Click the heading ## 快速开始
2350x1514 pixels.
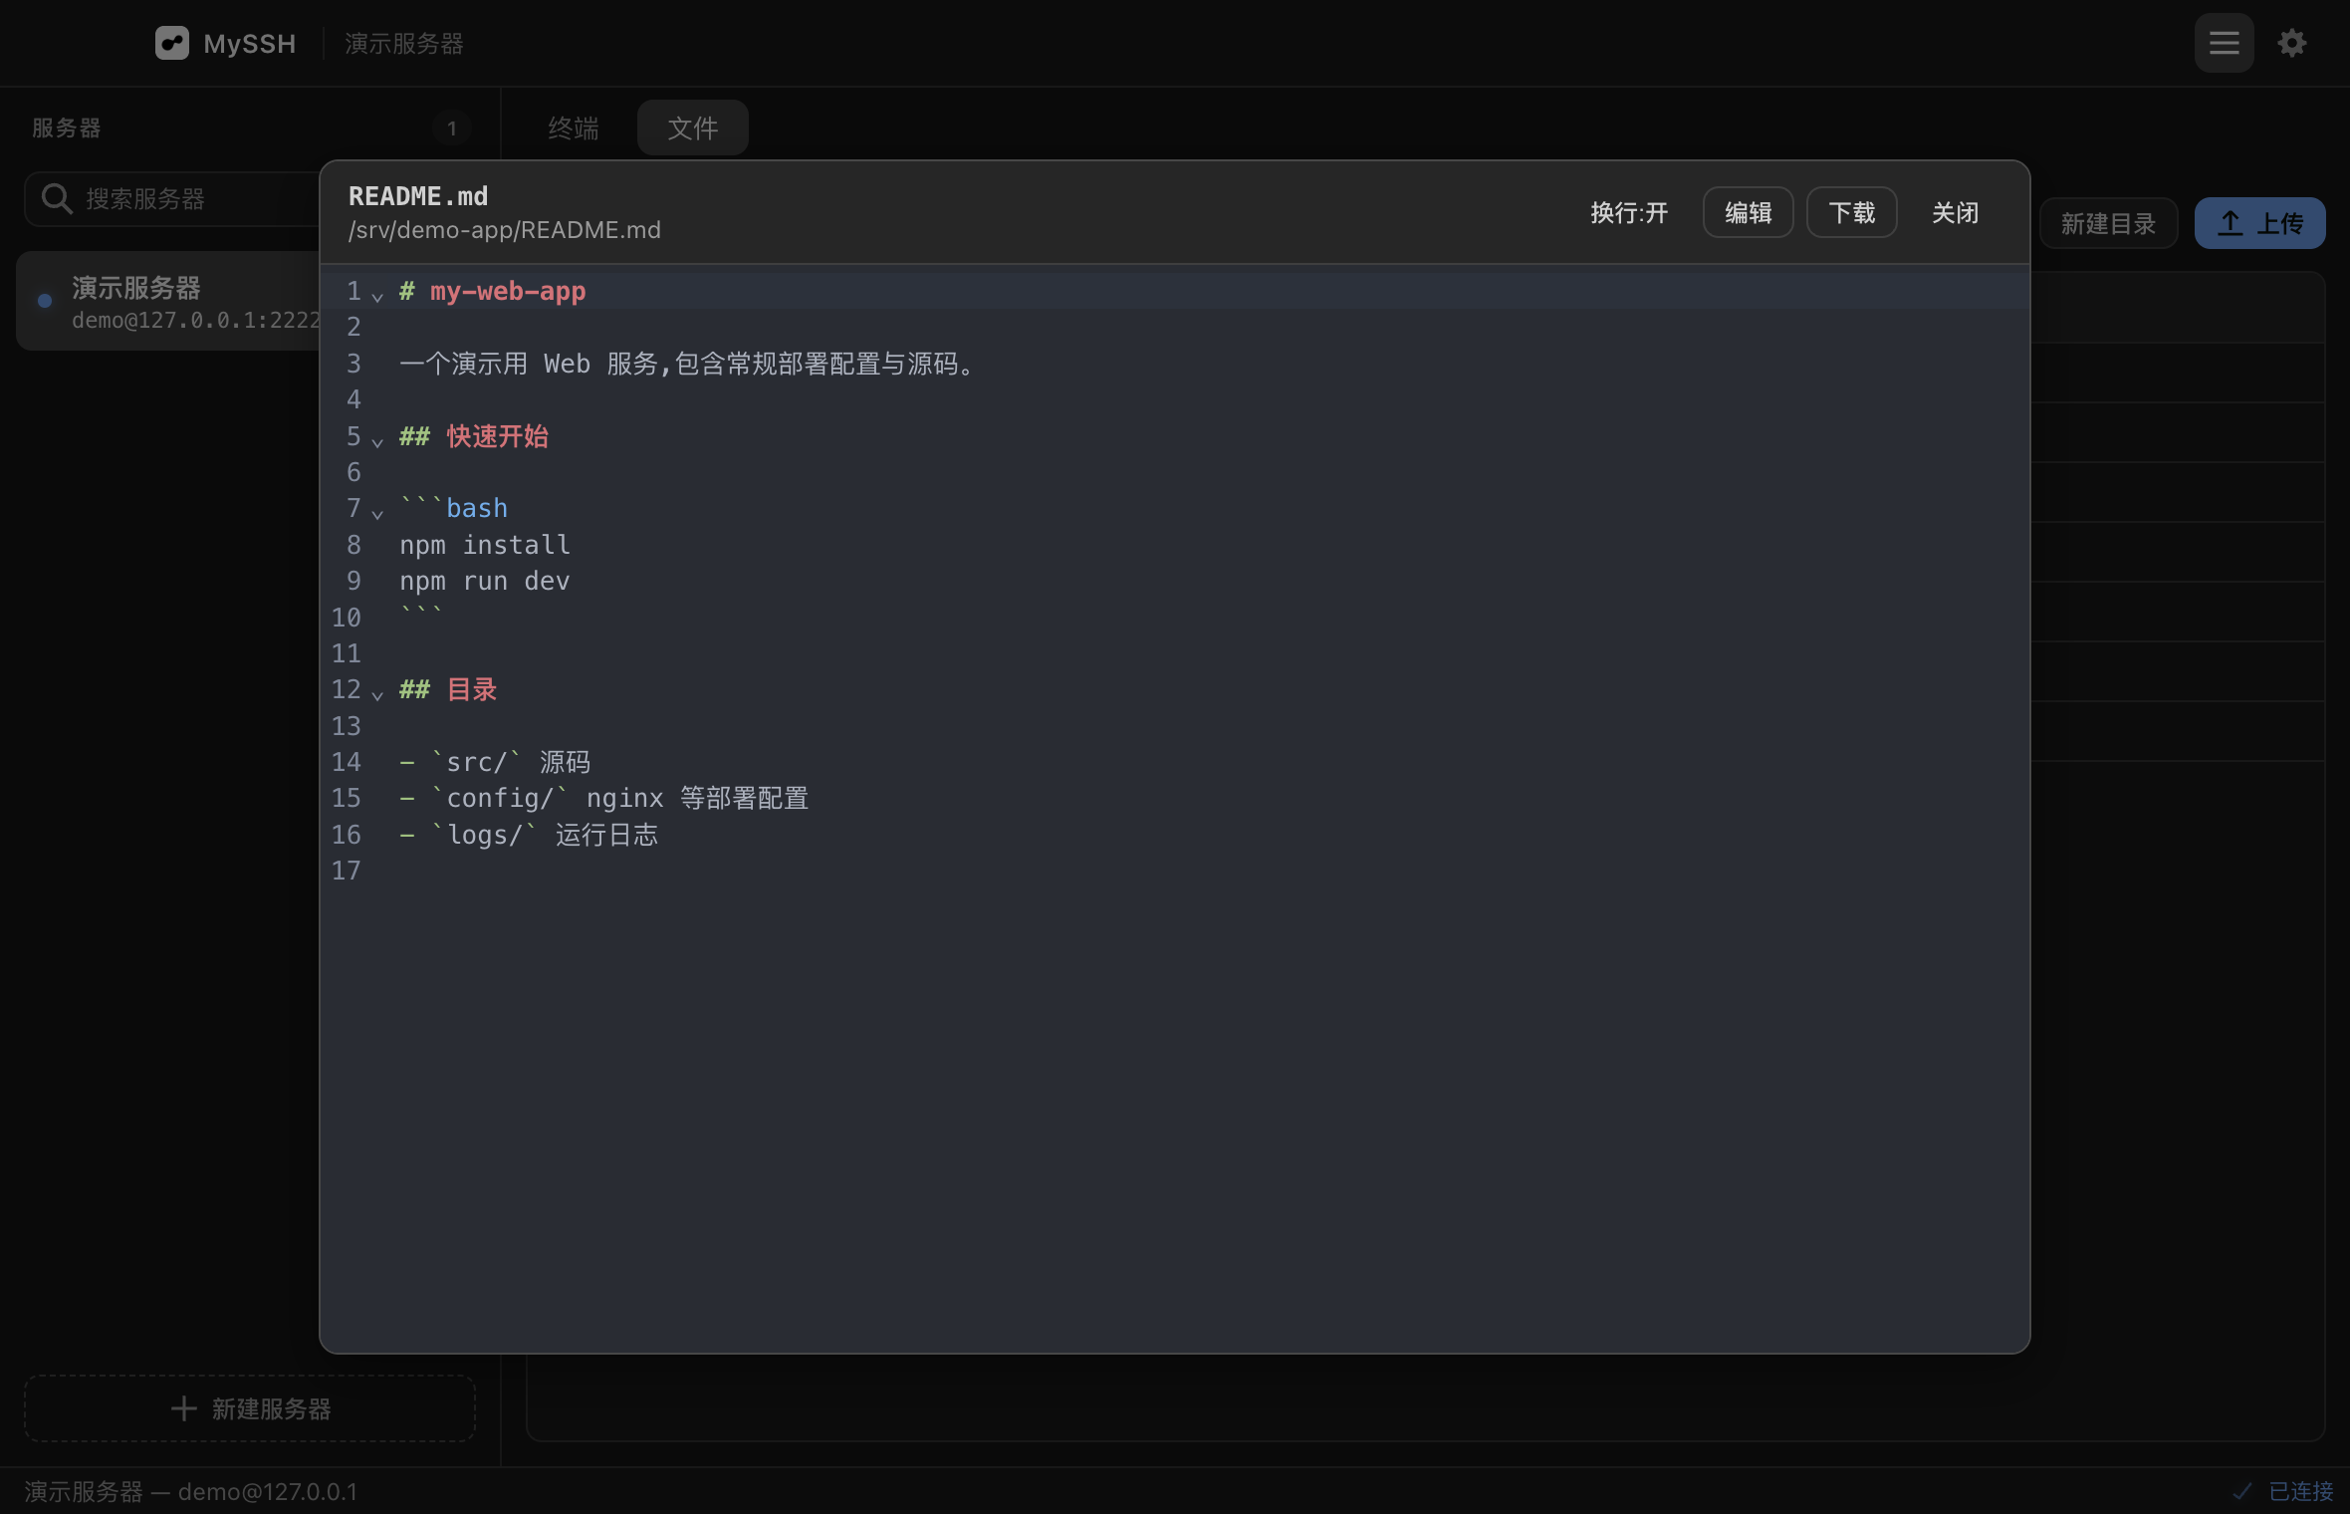[x=474, y=436]
